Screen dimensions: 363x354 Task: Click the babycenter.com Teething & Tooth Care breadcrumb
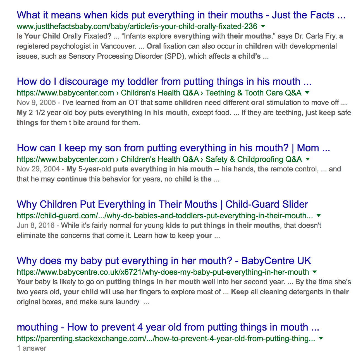pyautogui.click(x=254, y=93)
